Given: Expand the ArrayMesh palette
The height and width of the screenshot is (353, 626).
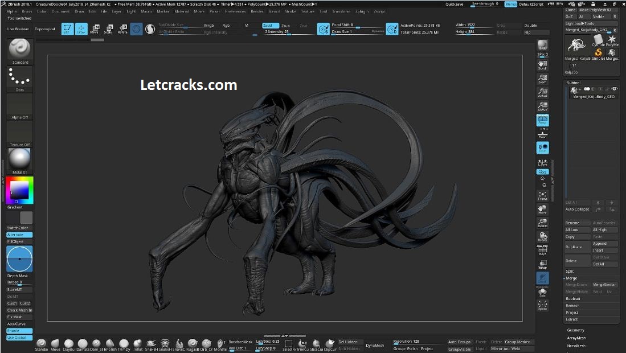Looking at the screenshot, I should click(576, 338).
